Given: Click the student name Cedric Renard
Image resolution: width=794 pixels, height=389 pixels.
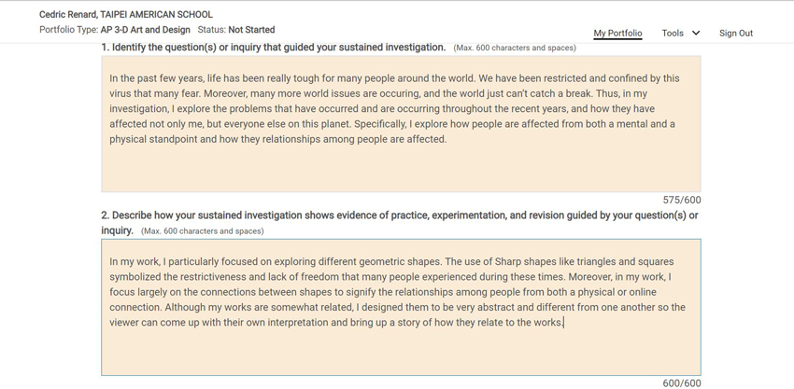Looking at the screenshot, I should [x=68, y=15].
